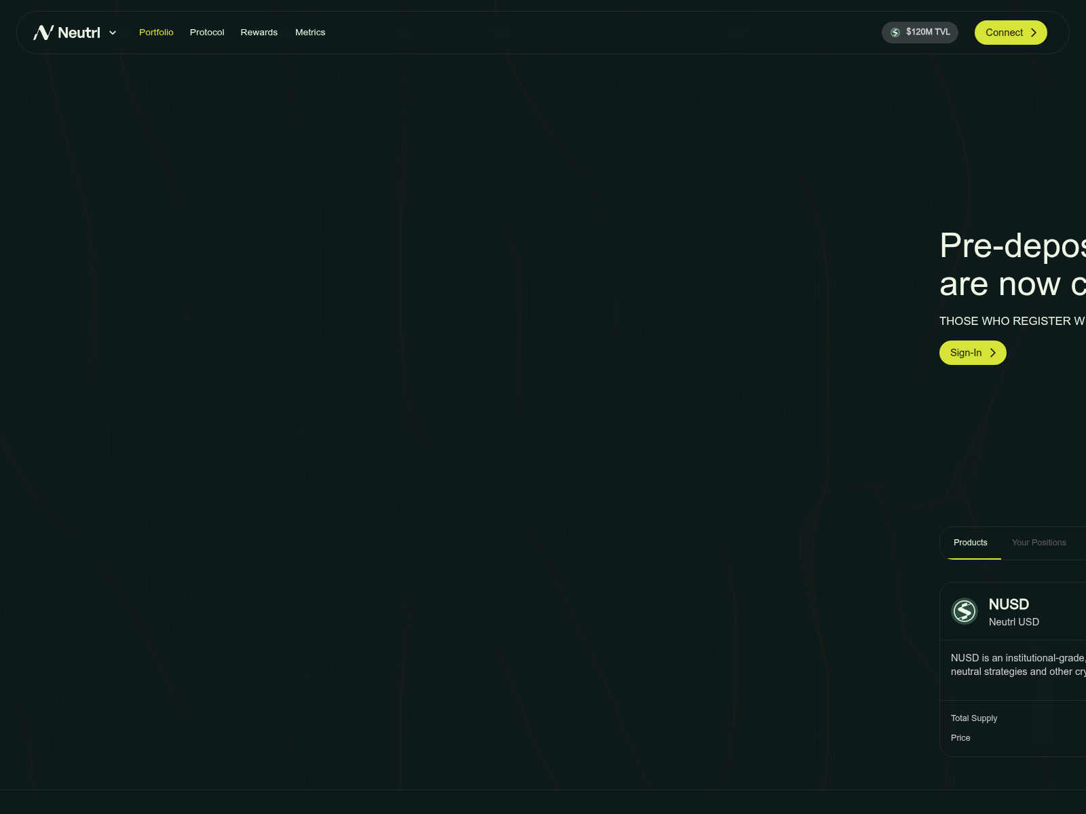Open the dropdown chevron next to the Neutrl logo

click(x=113, y=33)
